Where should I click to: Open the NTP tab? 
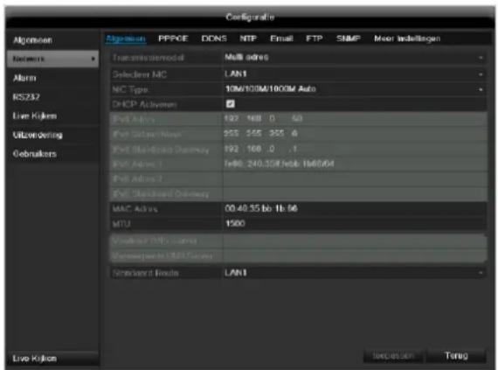point(248,38)
